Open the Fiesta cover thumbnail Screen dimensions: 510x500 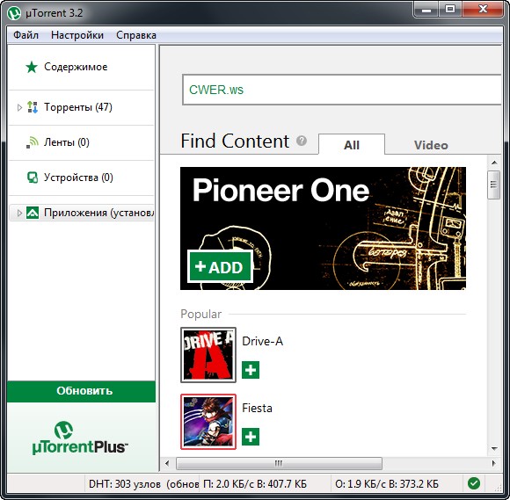click(208, 422)
